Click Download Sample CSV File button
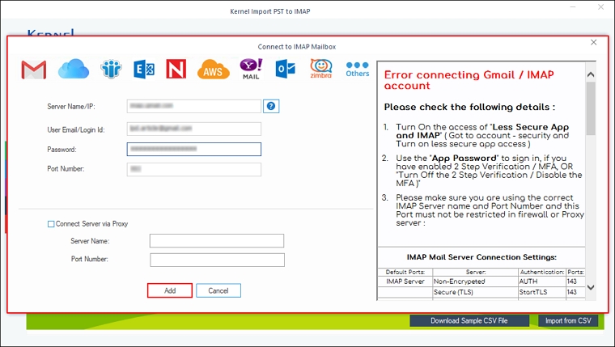 pos(469,321)
